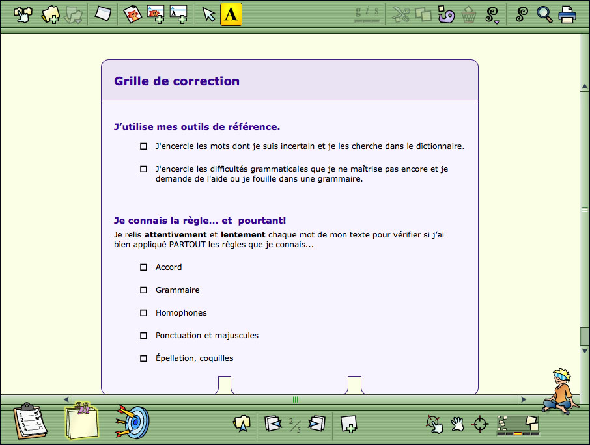Select the yellow text tool A
Screen dimensions: 590x445
pos(231,14)
